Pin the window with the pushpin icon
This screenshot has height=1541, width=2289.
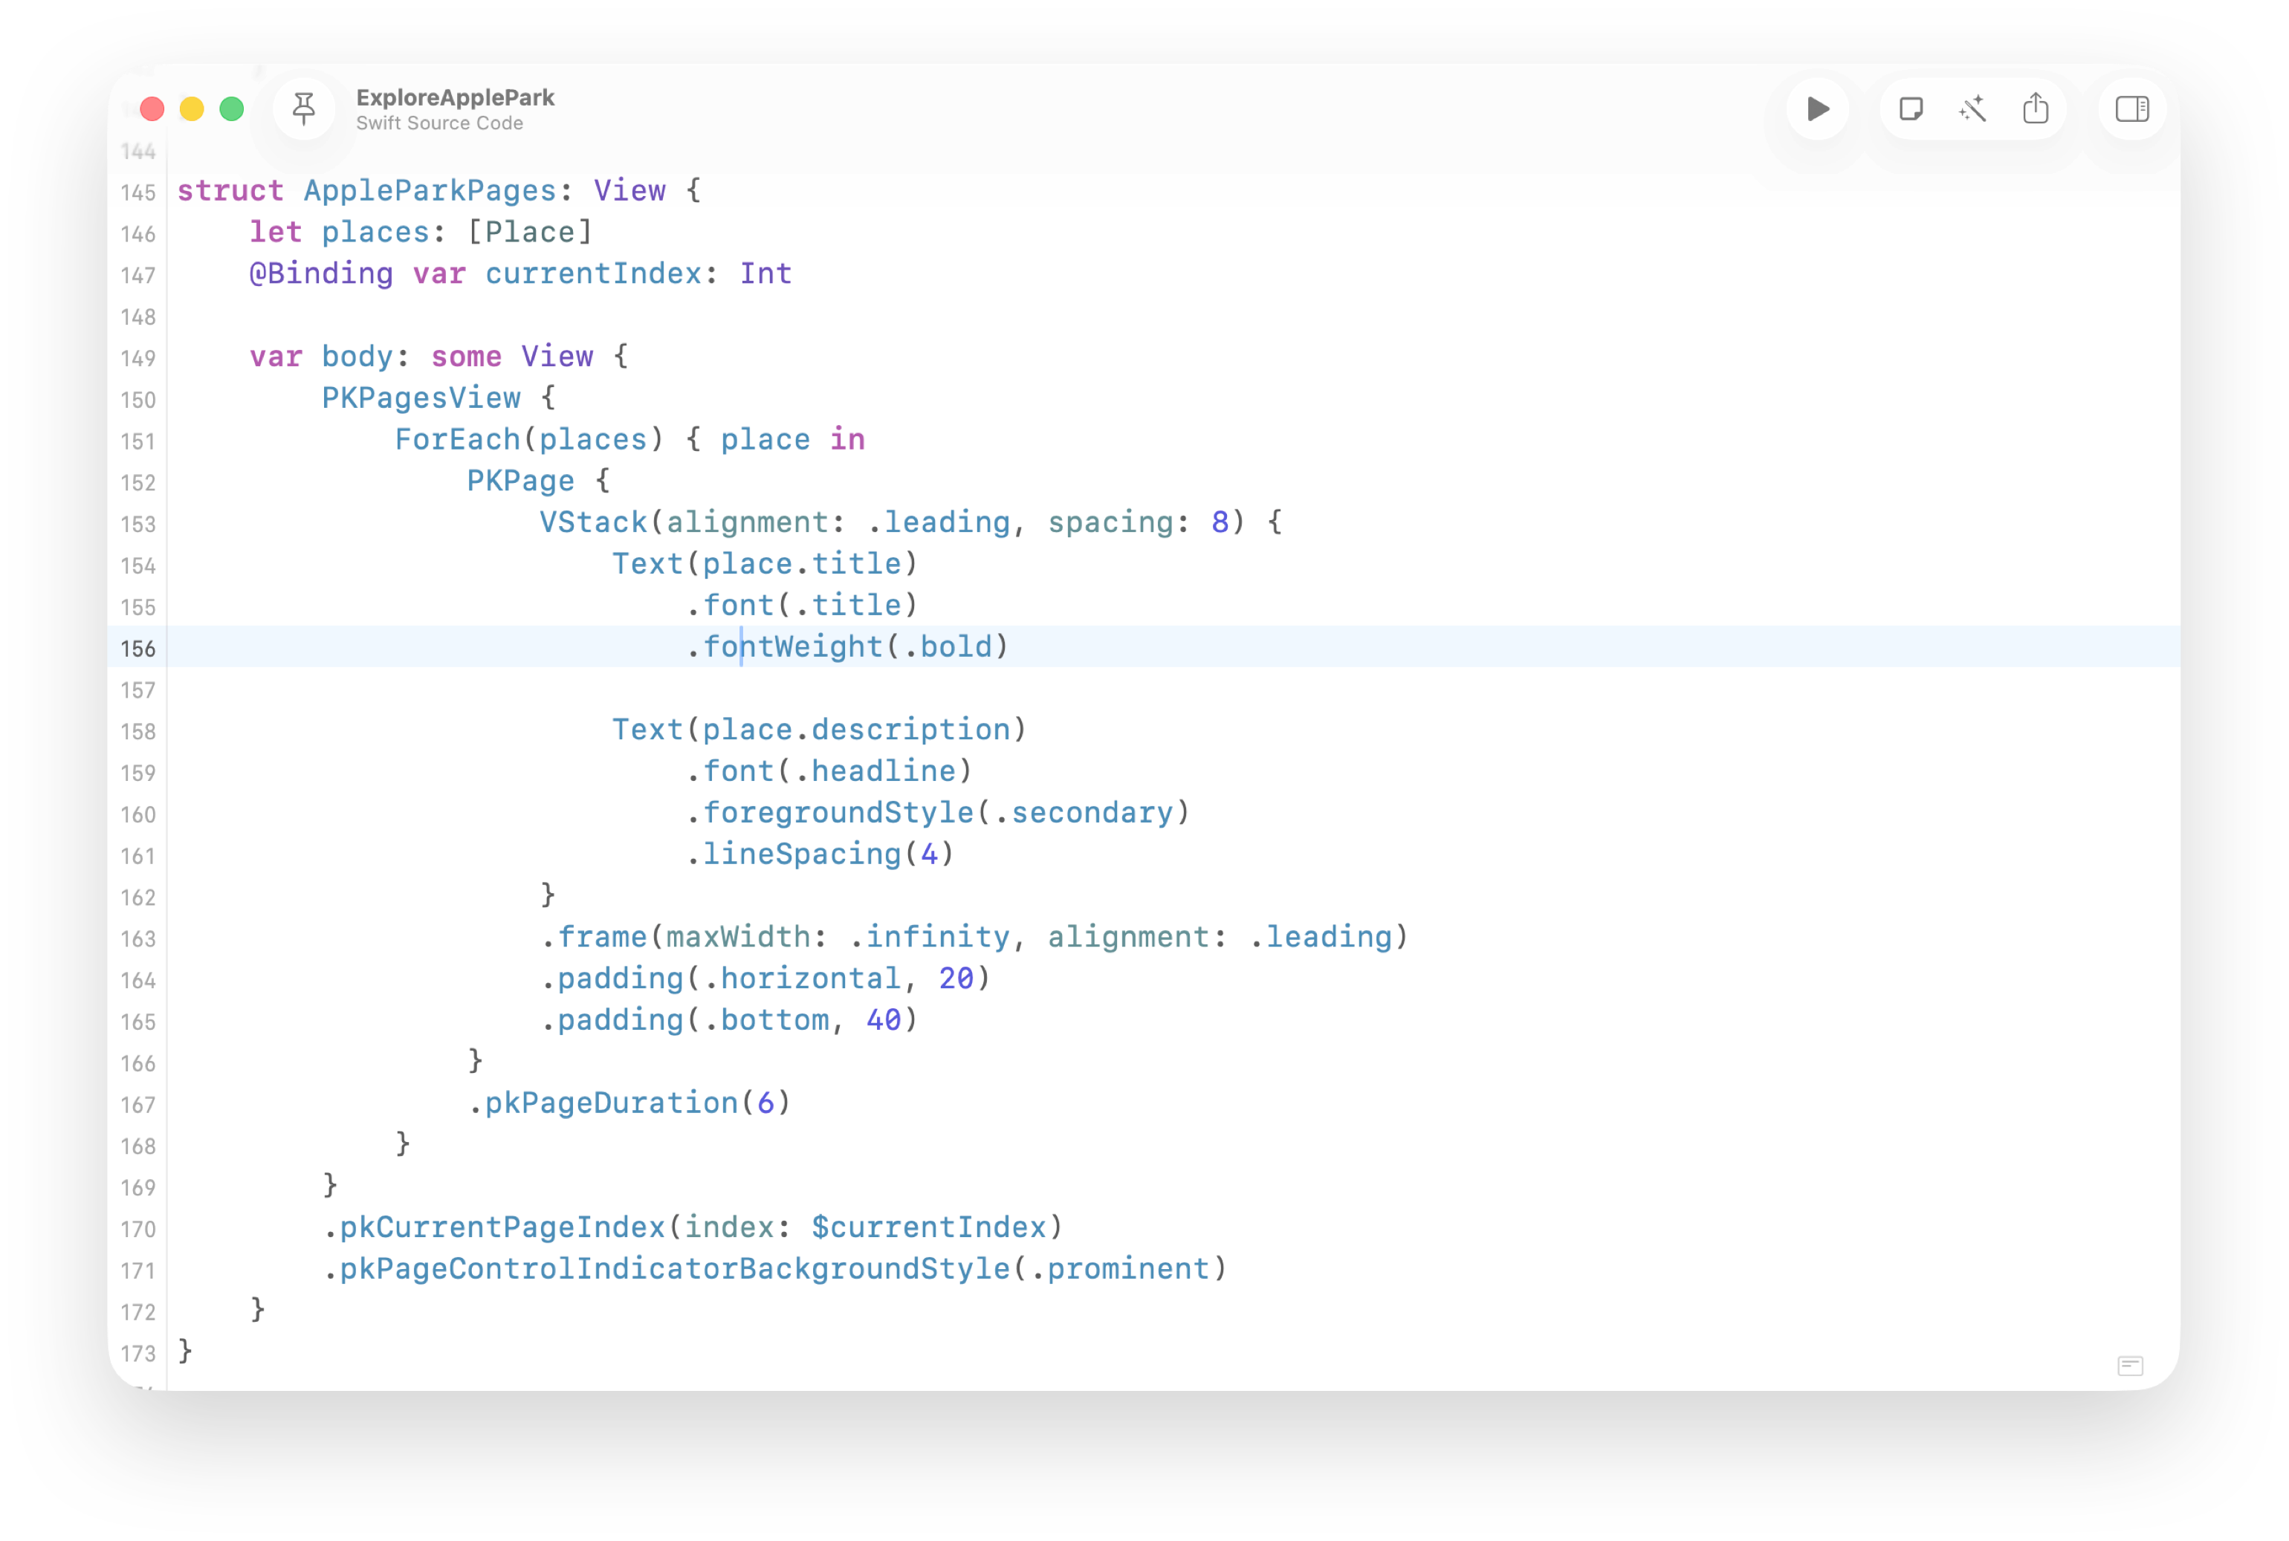click(305, 109)
